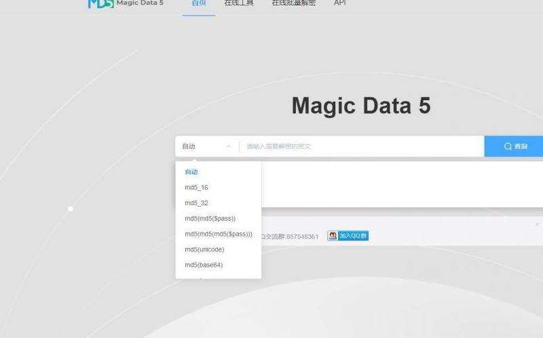Click the QQ avatar icon on join button
543x338 pixels.
(333, 236)
